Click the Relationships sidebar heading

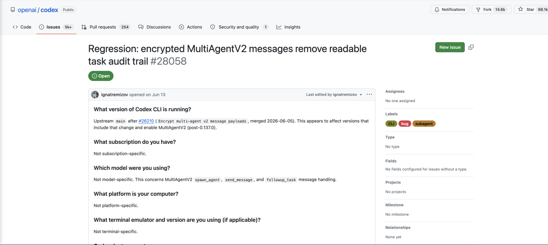click(398, 227)
